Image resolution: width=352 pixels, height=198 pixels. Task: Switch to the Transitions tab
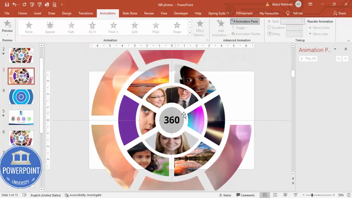point(86,13)
